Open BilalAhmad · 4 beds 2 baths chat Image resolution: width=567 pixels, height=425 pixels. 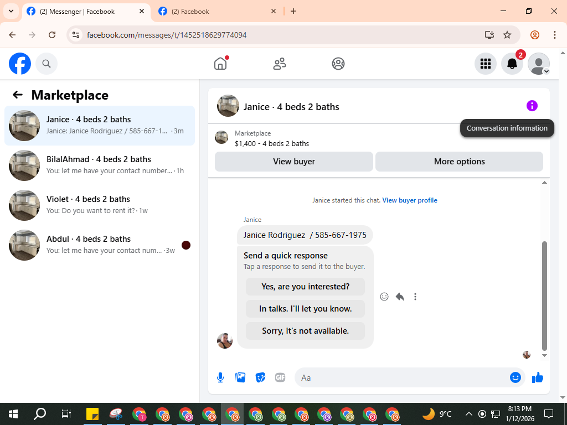pos(100,165)
